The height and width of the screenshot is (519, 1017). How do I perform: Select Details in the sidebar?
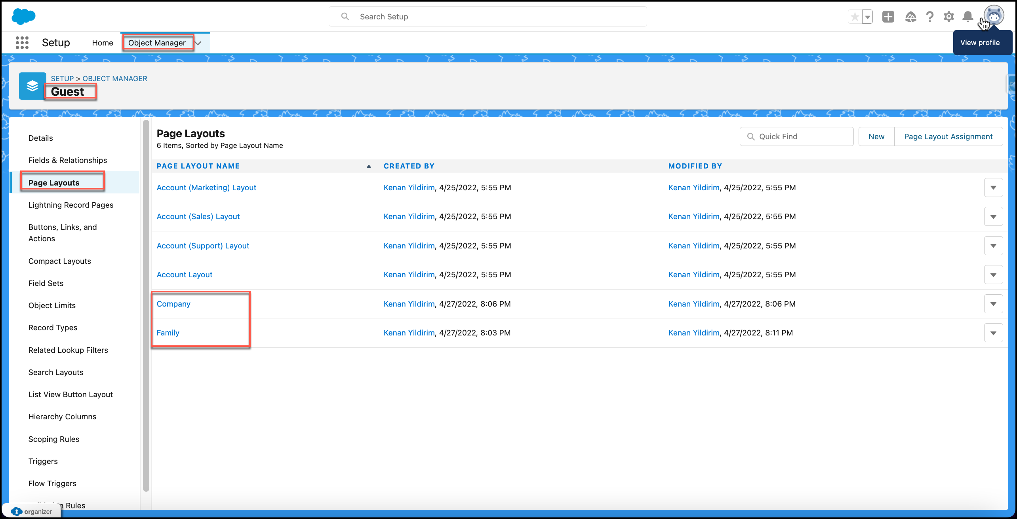pos(40,138)
